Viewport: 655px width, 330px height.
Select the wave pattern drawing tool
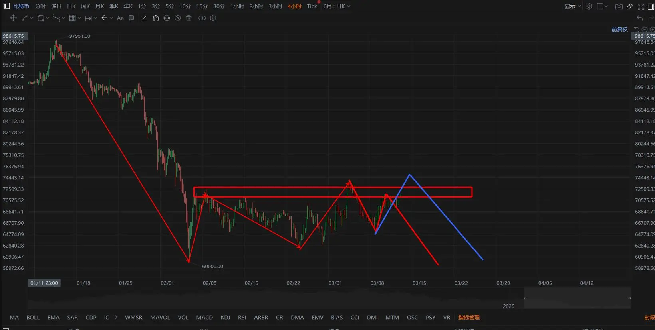tap(56, 18)
